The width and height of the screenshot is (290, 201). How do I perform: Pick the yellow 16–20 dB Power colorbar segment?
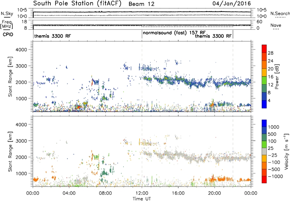coord(264,72)
